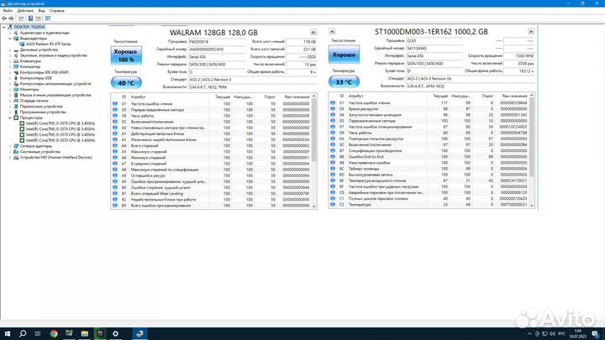The height and width of the screenshot is (340, 605).
Task: Click the taskbar clock
Action: tap(577, 333)
